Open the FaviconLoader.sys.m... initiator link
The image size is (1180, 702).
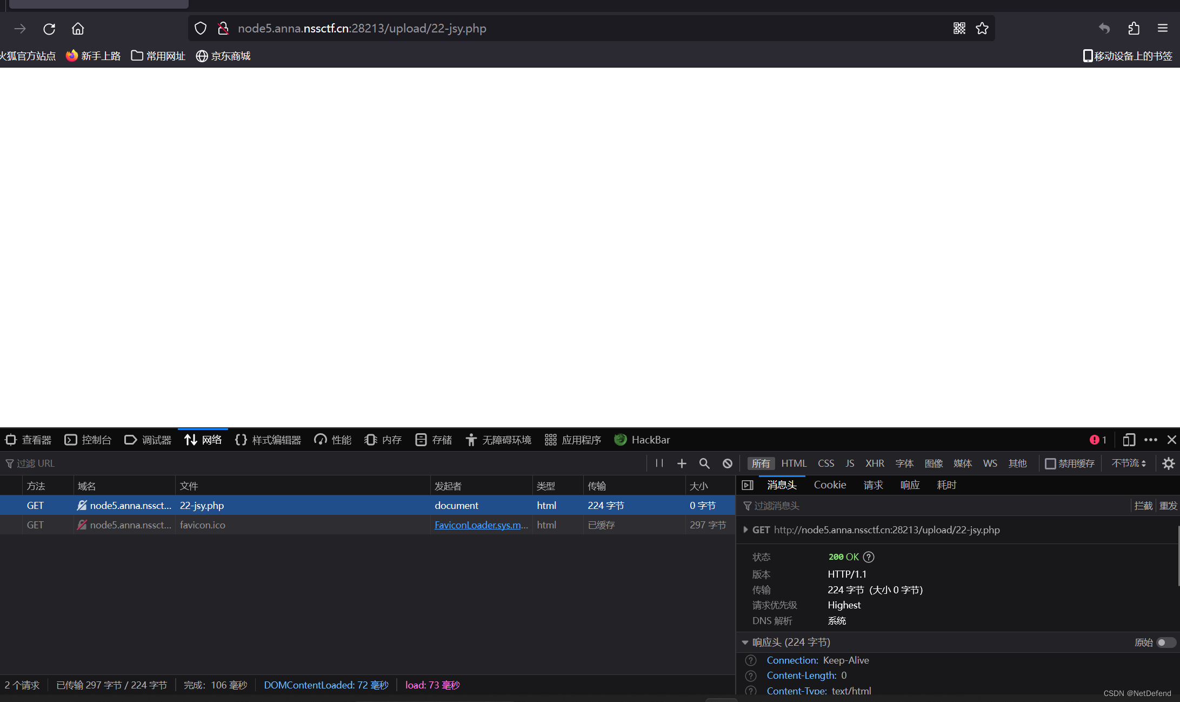(x=481, y=525)
